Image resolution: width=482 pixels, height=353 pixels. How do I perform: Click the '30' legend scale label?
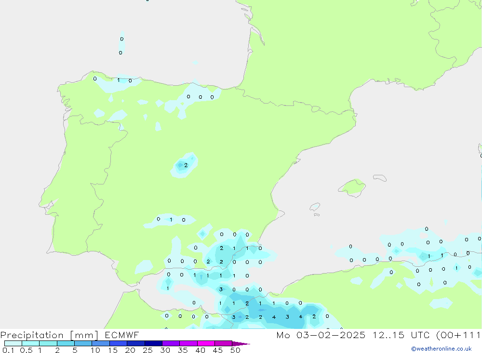tap(165, 350)
